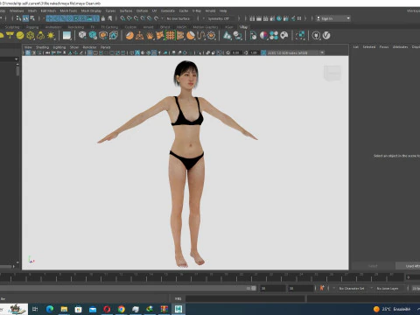The image size is (420, 315).
Task: Click the range slider handle on the timeline bar
Action: pyautogui.click(x=253, y=288)
